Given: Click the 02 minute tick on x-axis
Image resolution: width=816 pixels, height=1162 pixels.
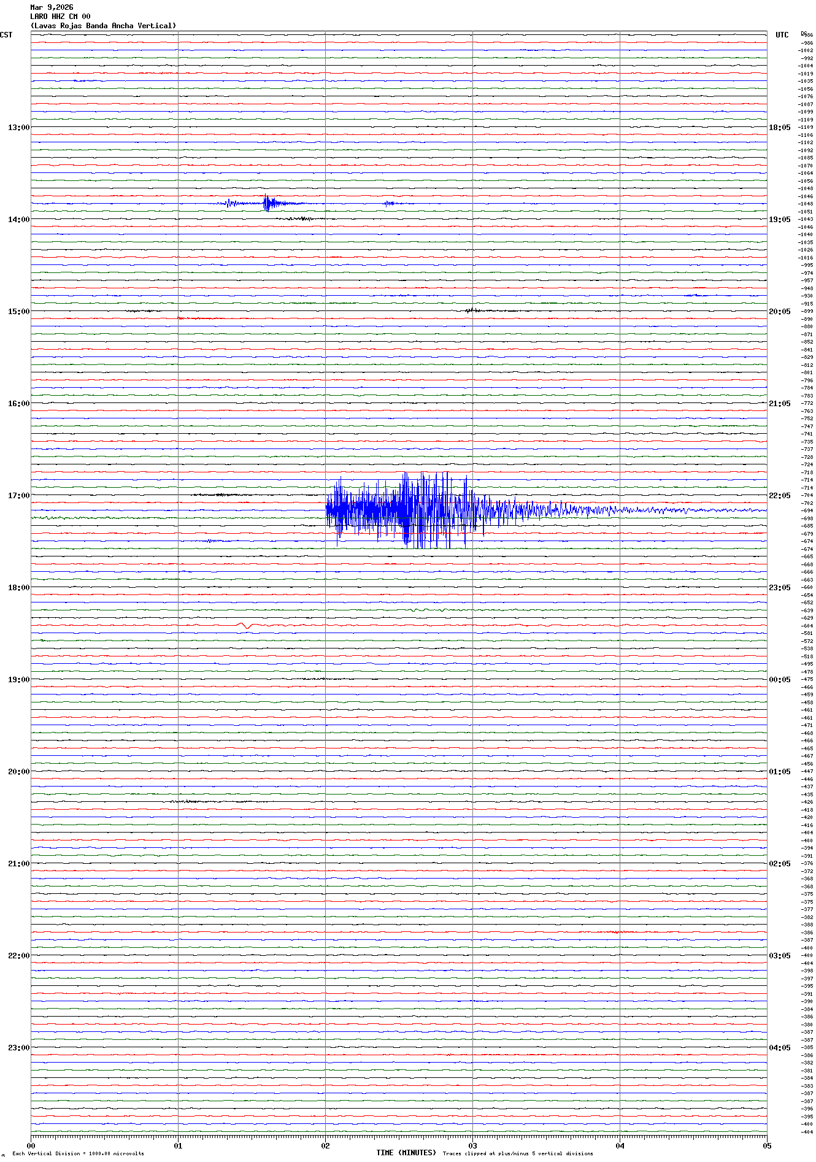Looking at the screenshot, I should [x=325, y=1145].
